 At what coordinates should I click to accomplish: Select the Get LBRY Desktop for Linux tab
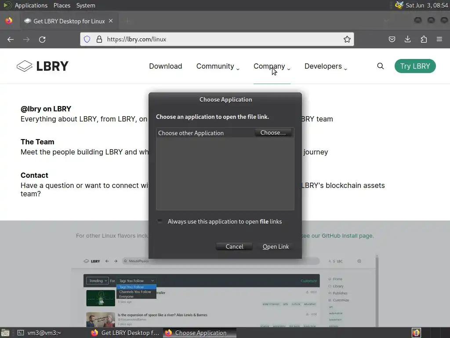69,21
